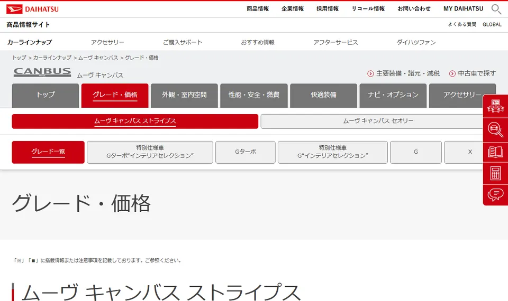The height and width of the screenshot is (301, 508).
Task: Click arrow icon beside 中古車で探す
Action: click(x=452, y=74)
